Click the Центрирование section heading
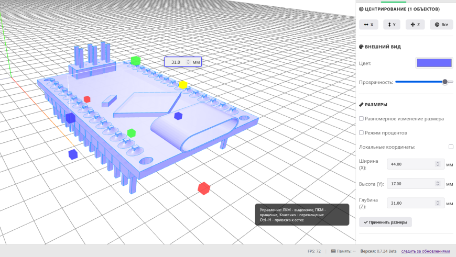This screenshot has width=456, height=257. (399, 9)
